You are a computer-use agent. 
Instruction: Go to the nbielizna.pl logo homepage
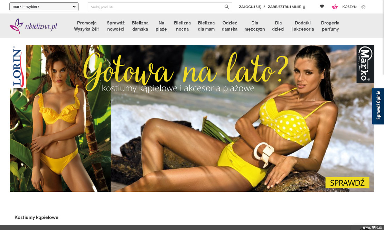click(x=34, y=26)
